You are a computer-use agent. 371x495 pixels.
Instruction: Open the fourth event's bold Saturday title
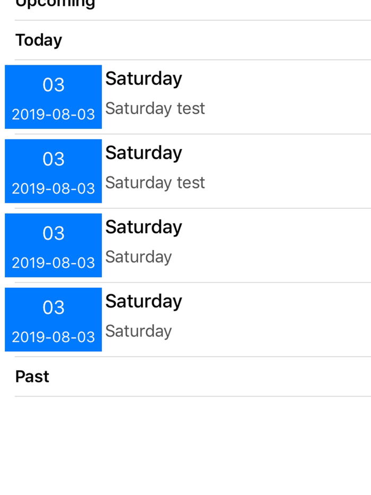(144, 301)
